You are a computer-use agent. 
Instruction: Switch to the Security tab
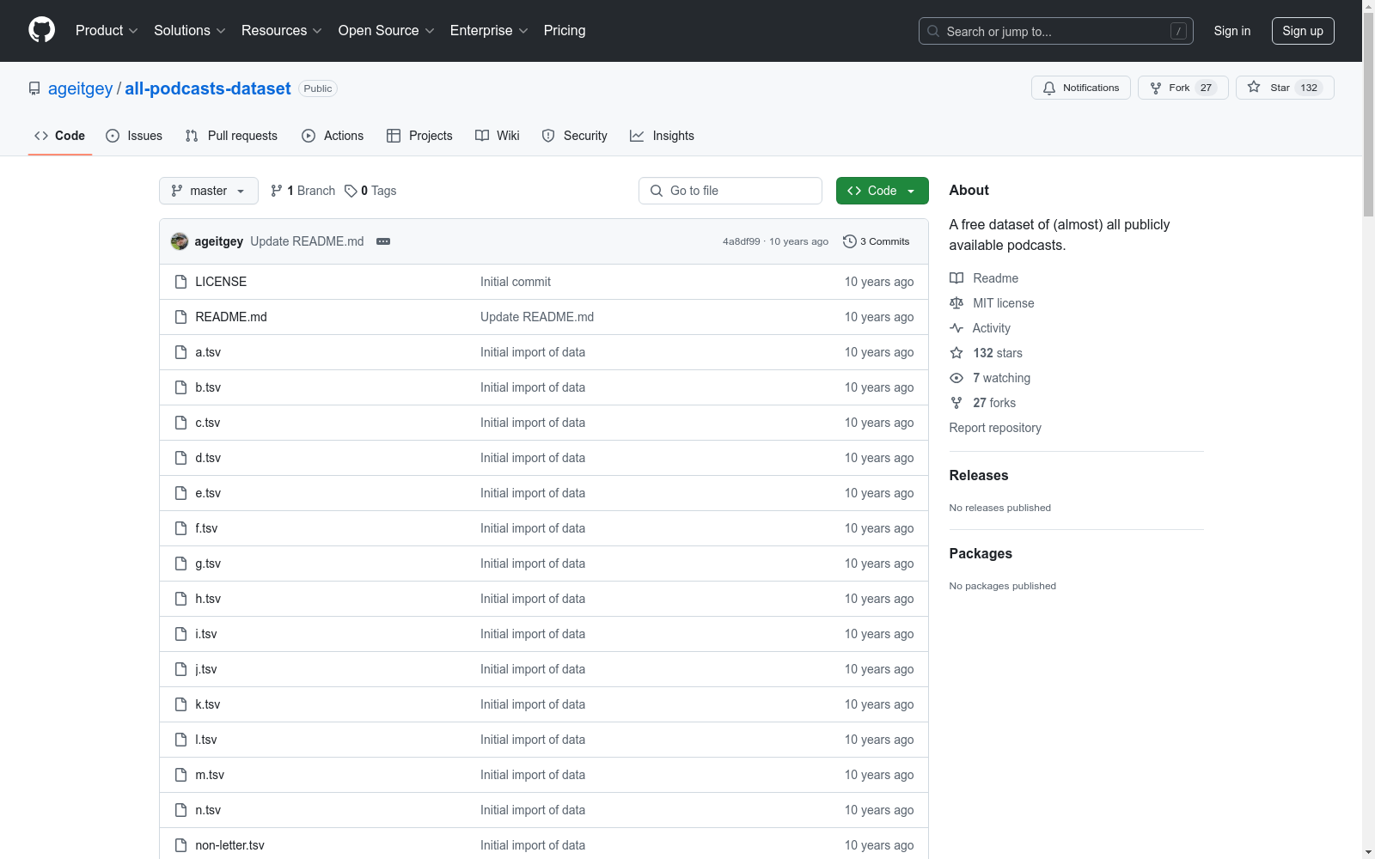[x=574, y=136]
